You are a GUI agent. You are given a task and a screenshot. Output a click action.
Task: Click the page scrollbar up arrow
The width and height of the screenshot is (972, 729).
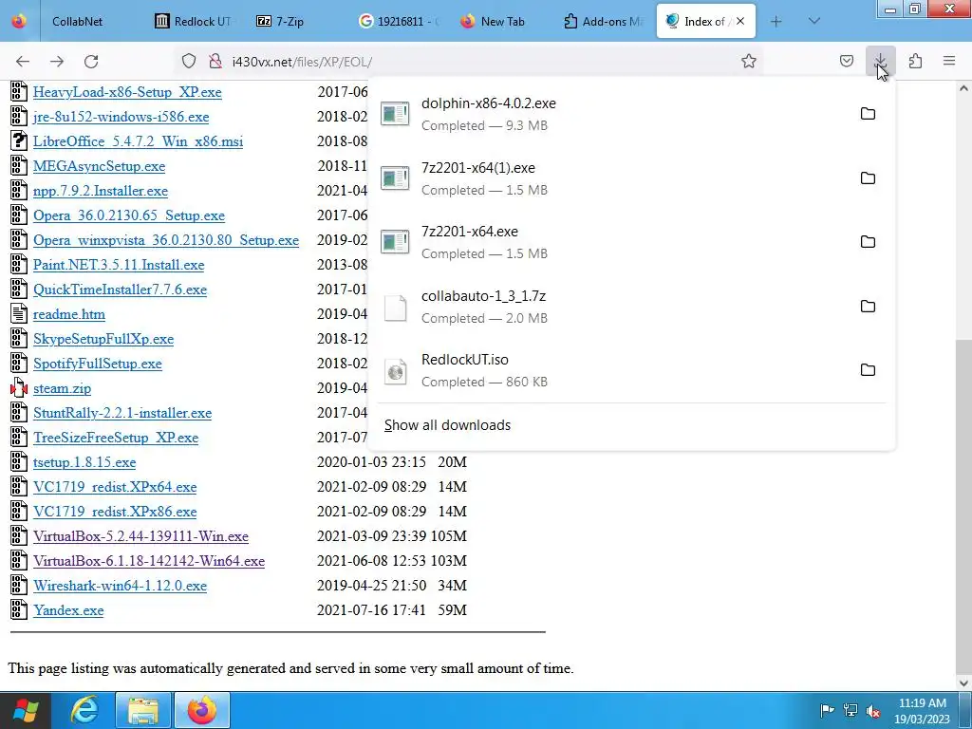point(963,88)
